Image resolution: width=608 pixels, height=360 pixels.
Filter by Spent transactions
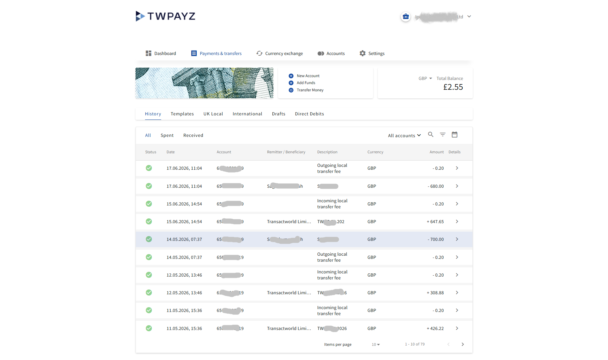167,135
